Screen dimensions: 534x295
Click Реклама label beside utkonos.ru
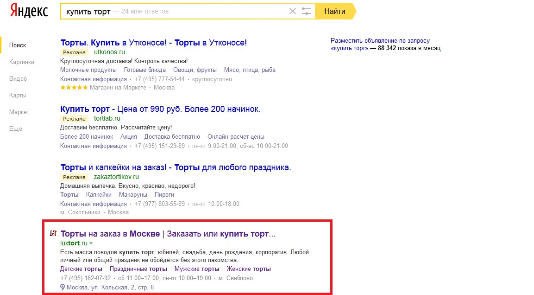point(74,52)
